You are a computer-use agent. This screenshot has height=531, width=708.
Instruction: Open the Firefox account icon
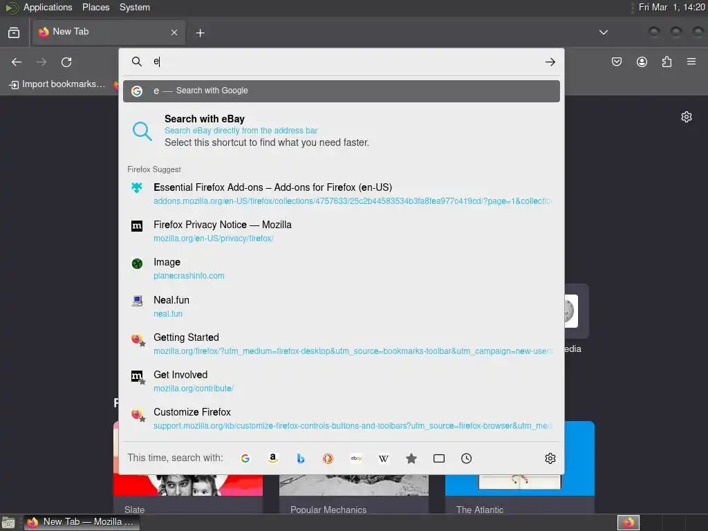coord(642,62)
